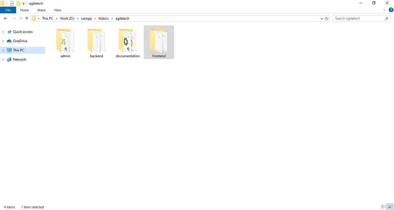Restore down the File Explorer window
394x210 pixels.
click(x=374, y=3)
